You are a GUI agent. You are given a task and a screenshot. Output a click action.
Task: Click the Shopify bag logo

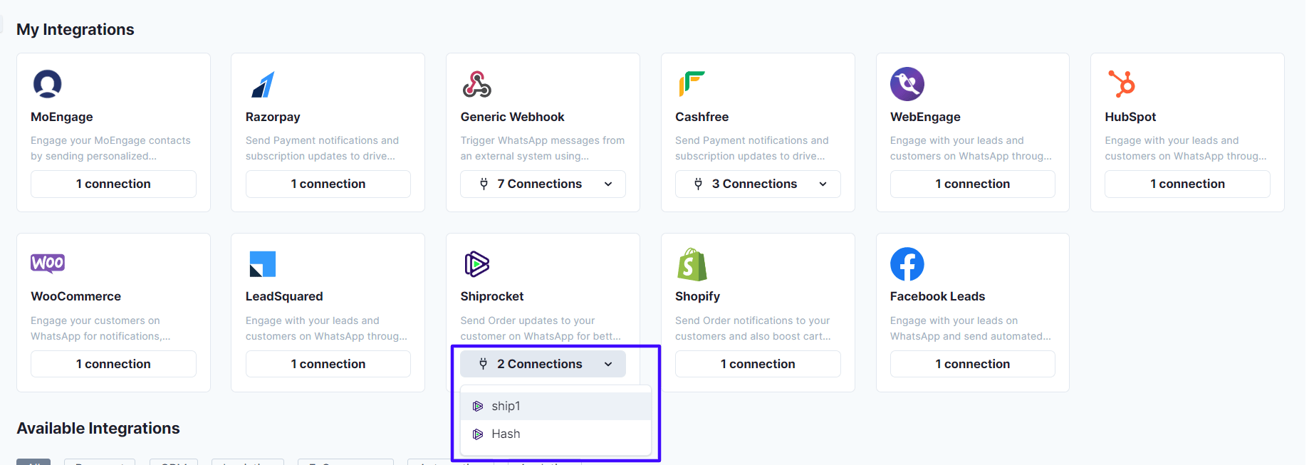(x=692, y=265)
